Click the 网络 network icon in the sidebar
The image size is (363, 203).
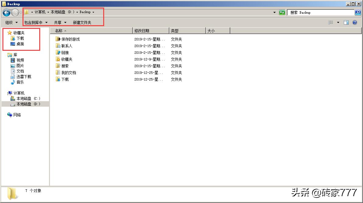point(9,115)
